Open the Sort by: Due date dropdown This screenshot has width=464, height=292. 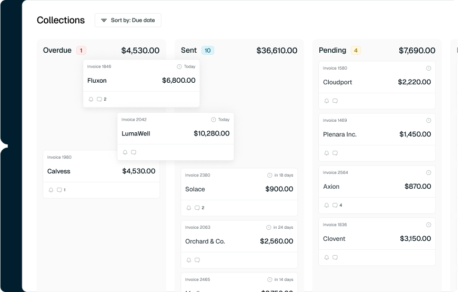[128, 21]
